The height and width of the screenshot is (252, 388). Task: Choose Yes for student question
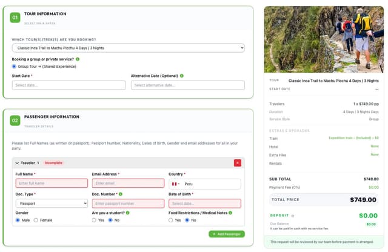pyautogui.click(x=94, y=220)
